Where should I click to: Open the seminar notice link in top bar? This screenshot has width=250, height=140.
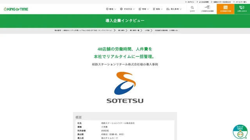tap(222, 2)
